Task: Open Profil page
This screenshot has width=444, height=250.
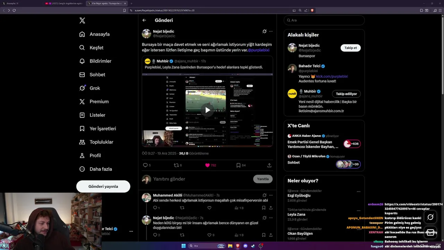Action: pyautogui.click(x=90, y=156)
